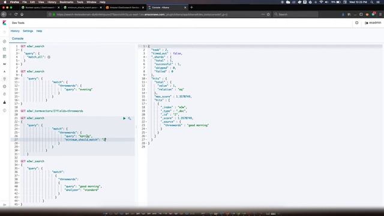Close the Console - Kibana browser tab
This screenshot has width=384, height=216.
pos(185,8)
